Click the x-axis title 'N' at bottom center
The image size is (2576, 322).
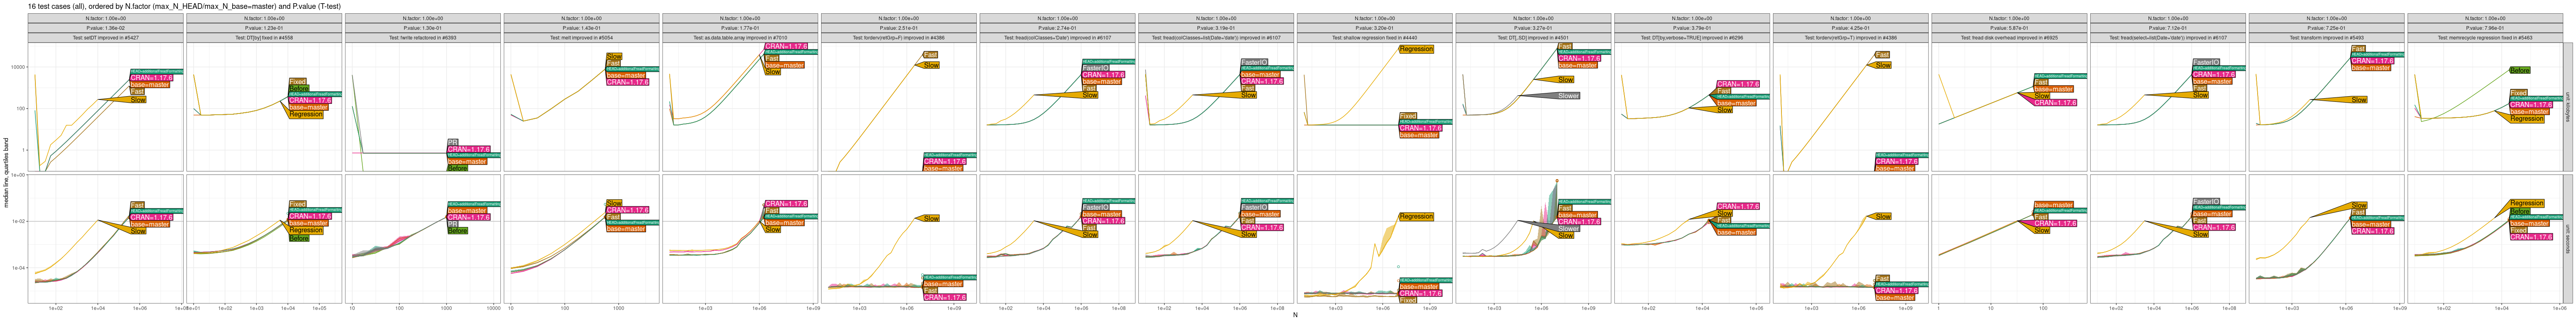1295,316
